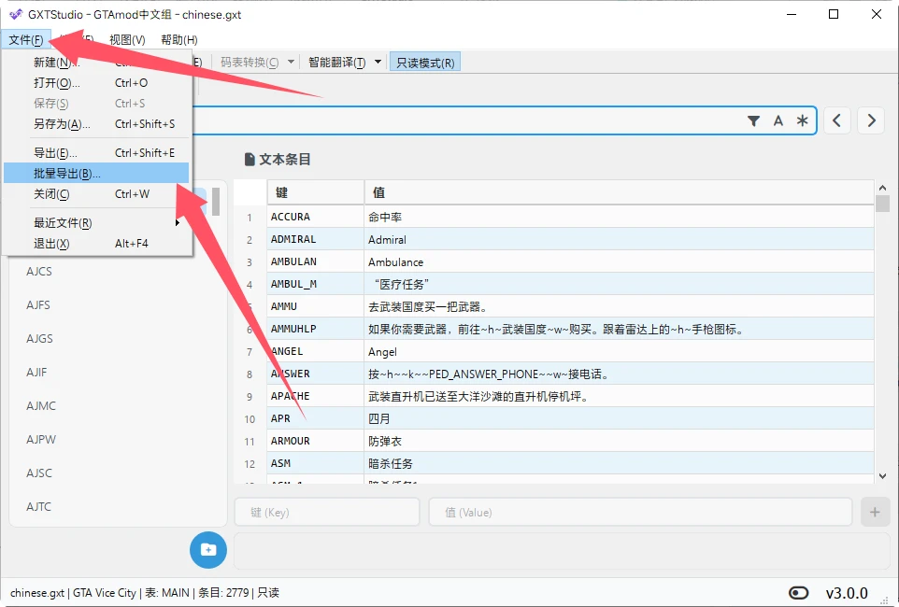The width and height of the screenshot is (899, 607).
Task: Click the value cell 四月
Action: [x=620, y=418]
